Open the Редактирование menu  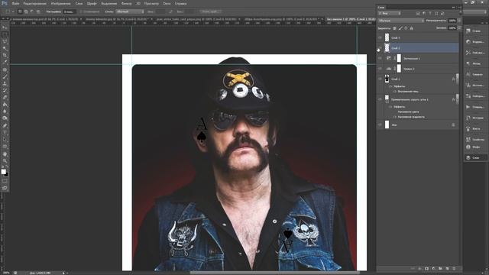point(35,3)
